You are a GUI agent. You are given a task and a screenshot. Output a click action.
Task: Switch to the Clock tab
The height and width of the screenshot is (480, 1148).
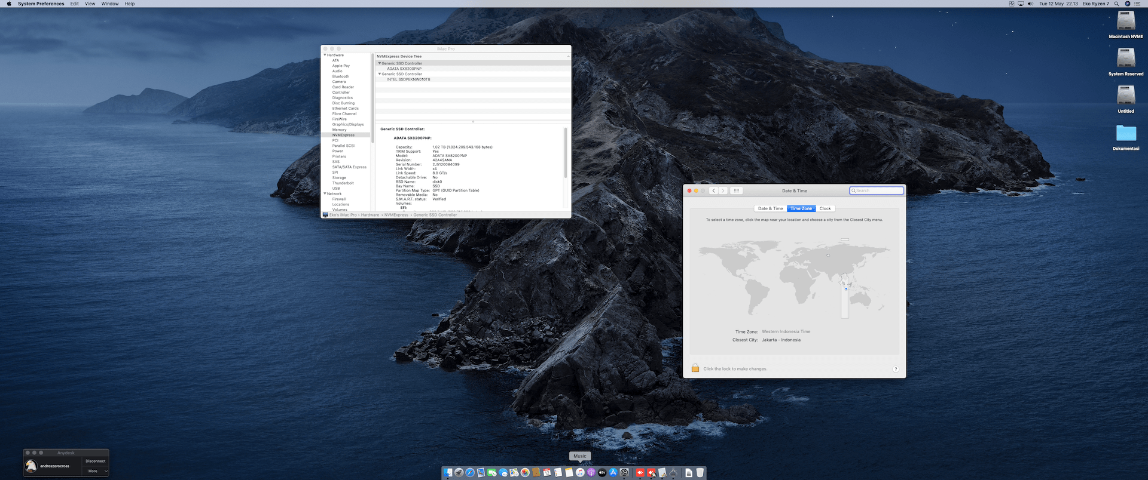click(x=825, y=208)
